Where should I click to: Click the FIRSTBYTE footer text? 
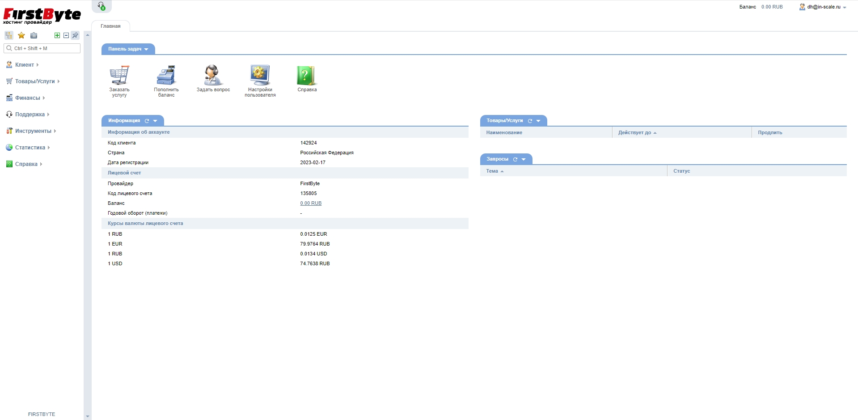click(42, 414)
